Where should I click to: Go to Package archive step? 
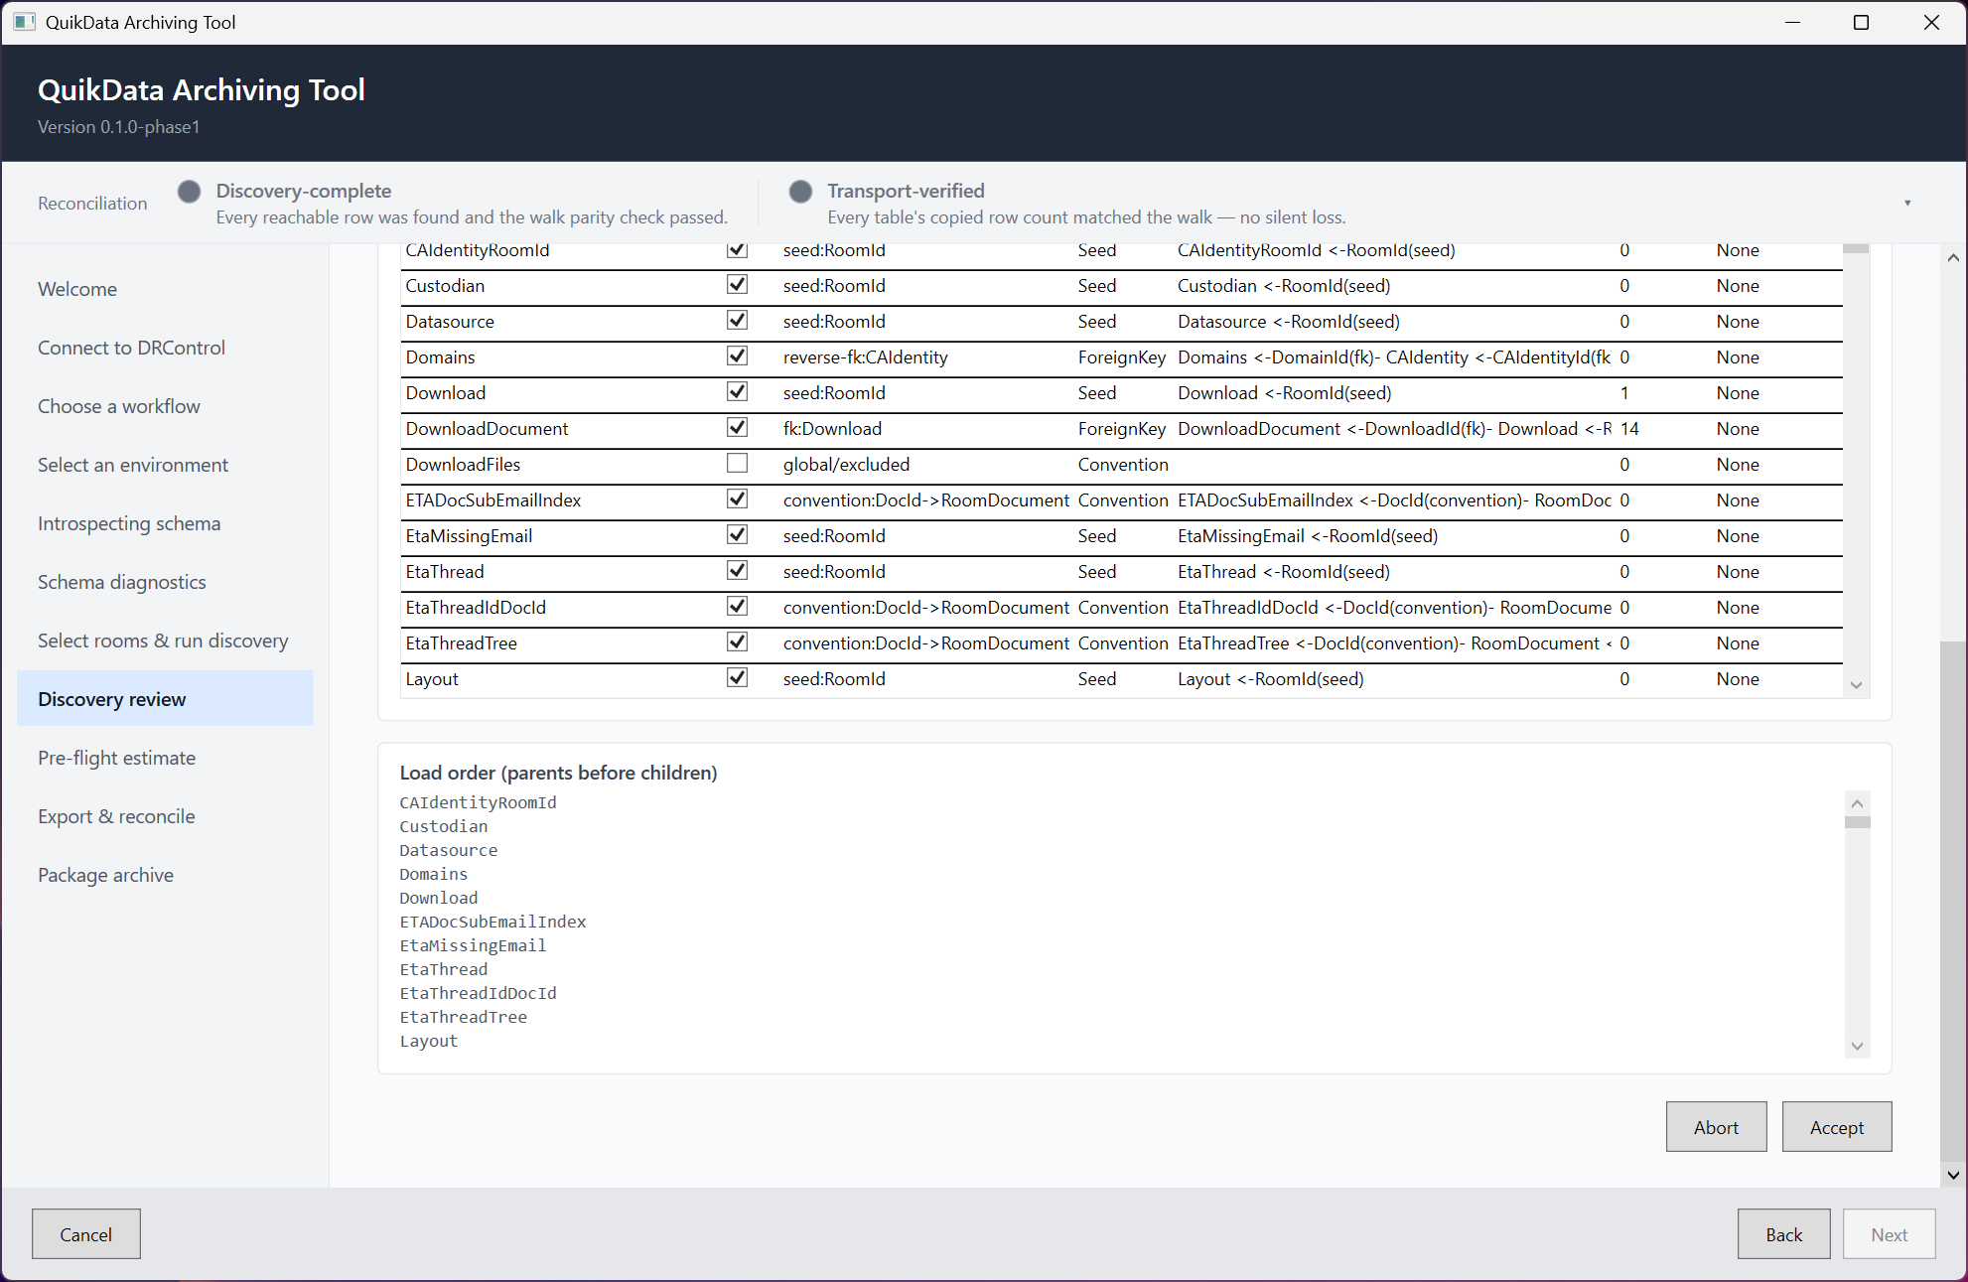(165, 875)
